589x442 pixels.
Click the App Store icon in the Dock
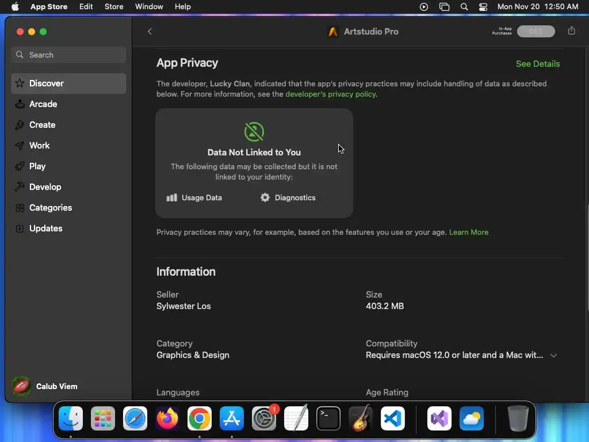(232, 418)
